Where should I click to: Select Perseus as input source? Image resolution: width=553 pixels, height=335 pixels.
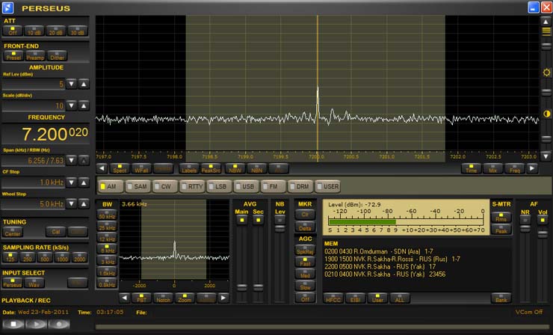coord(13,283)
